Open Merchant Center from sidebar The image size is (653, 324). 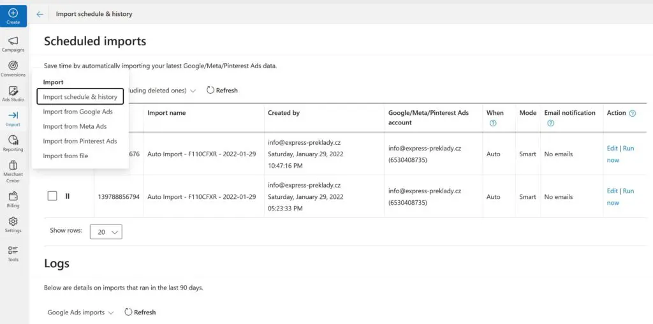[13, 170]
